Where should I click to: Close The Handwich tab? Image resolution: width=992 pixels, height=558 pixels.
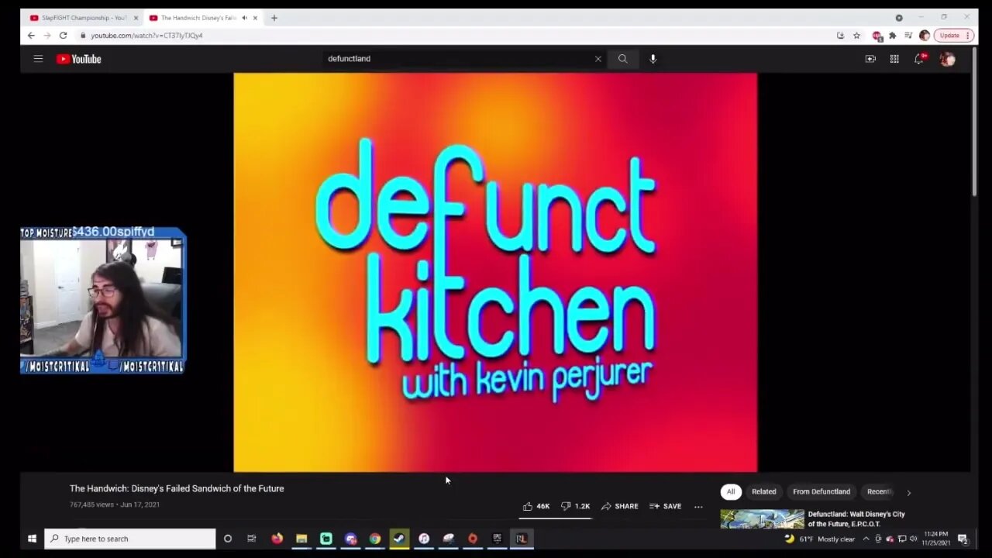[255, 18]
